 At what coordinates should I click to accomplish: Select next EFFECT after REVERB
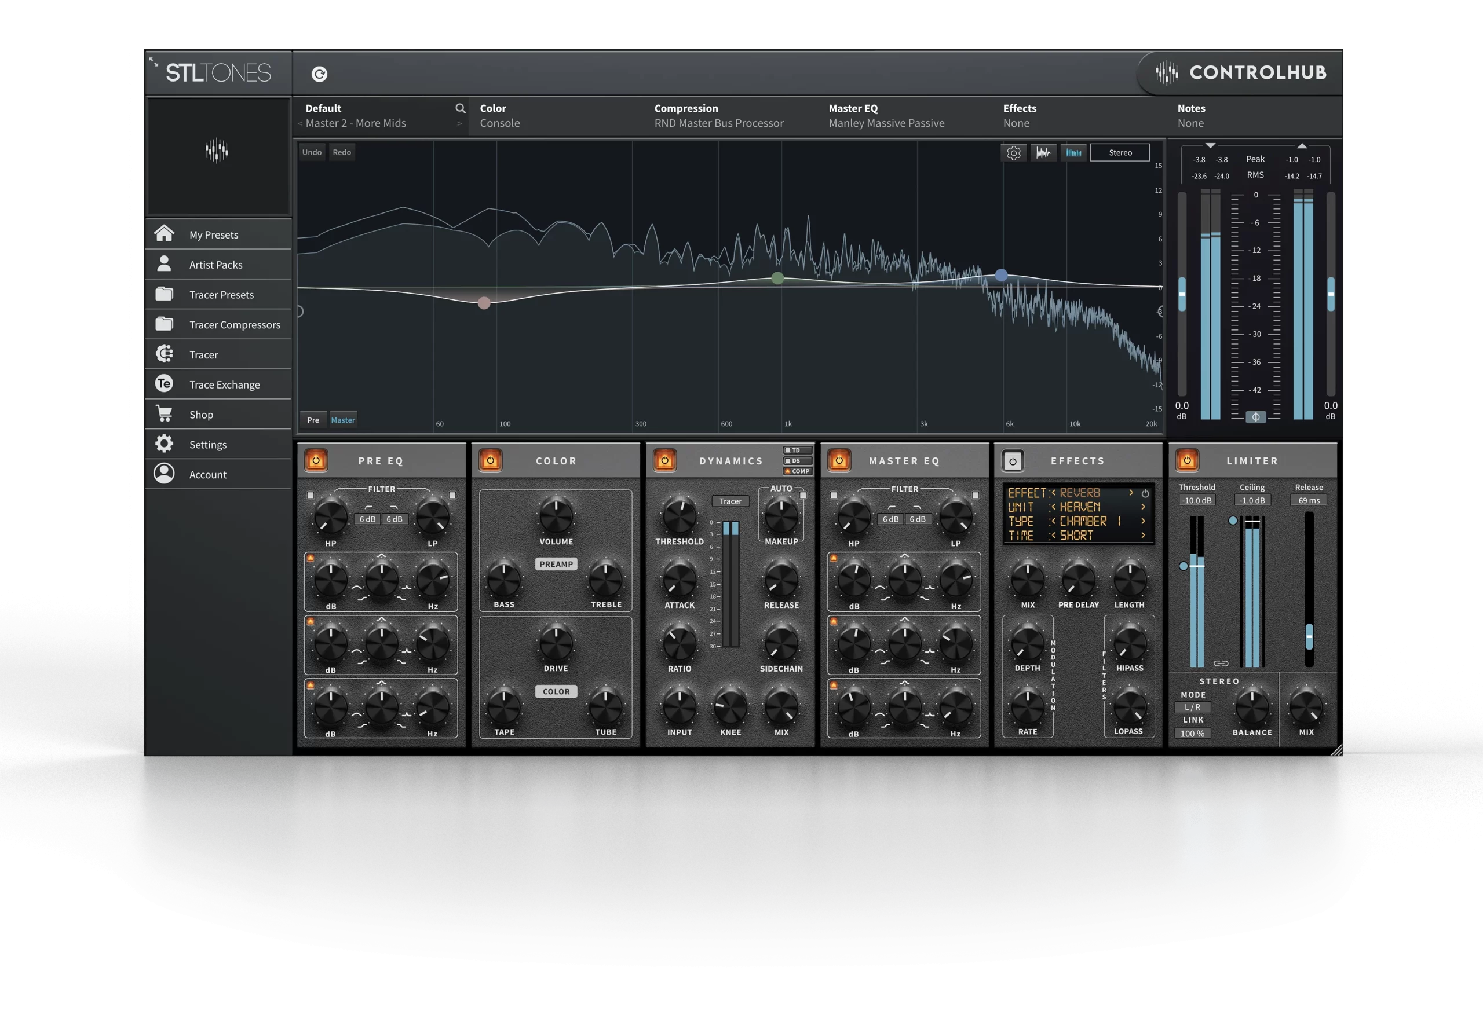click(1131, 493)
